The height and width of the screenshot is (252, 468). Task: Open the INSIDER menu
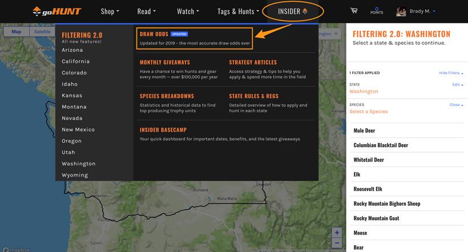292,11
